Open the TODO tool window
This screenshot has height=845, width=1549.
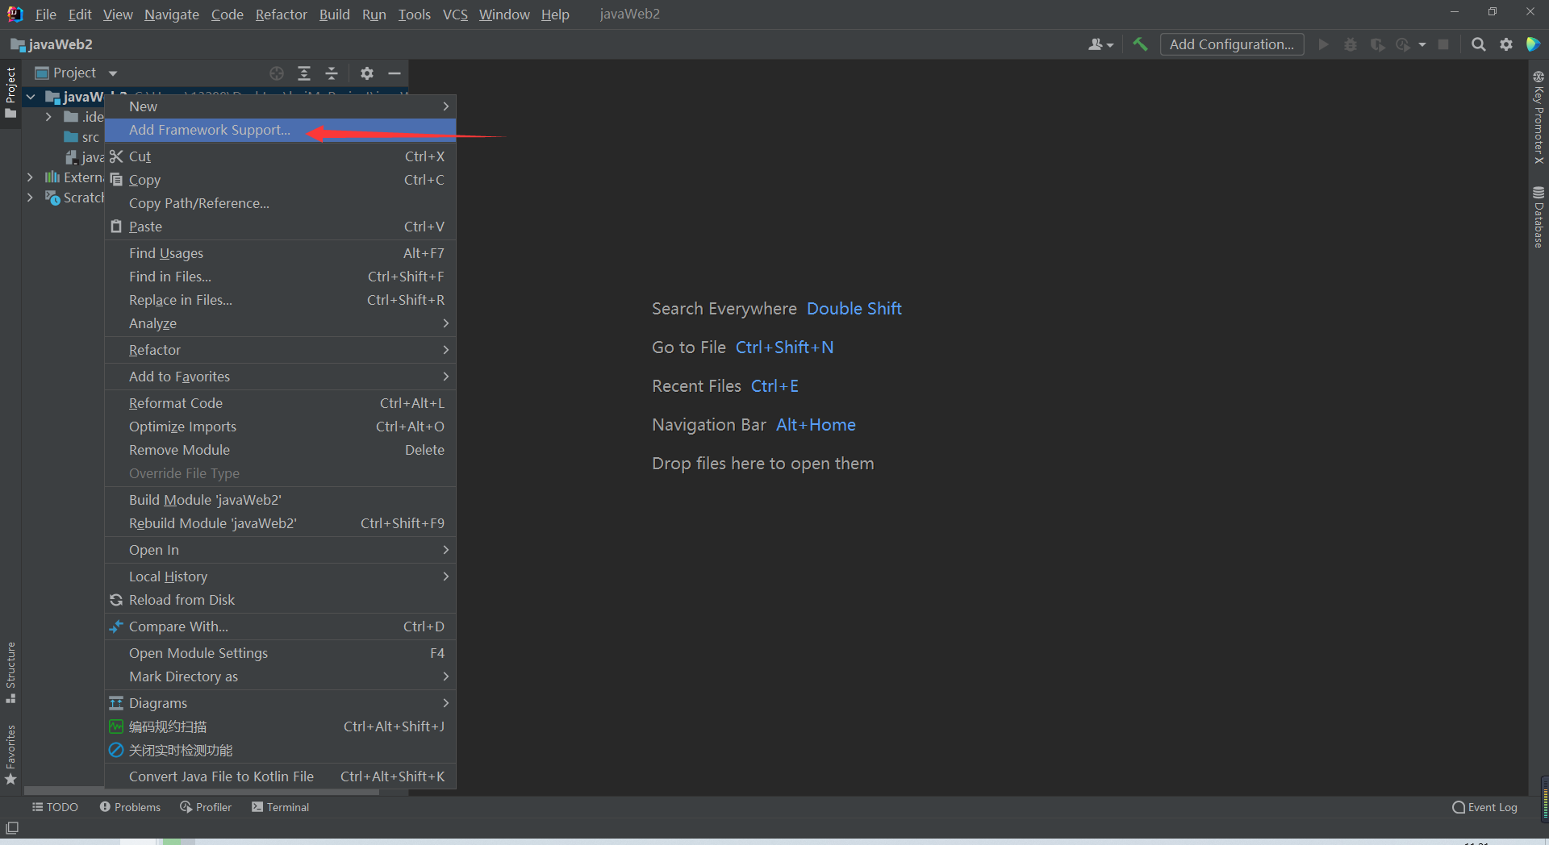coord(55,807)
